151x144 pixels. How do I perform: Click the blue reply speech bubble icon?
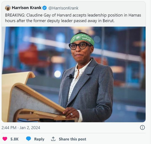pyautogui.click(x=28, y=139)
